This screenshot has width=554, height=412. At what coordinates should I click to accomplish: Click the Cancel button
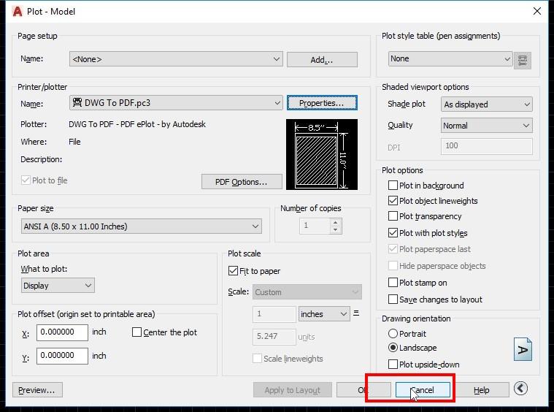[x=423, y=390]
